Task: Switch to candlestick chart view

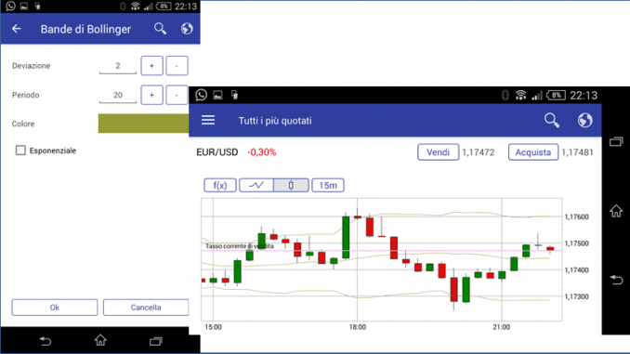Action: (x=291, y=185)
